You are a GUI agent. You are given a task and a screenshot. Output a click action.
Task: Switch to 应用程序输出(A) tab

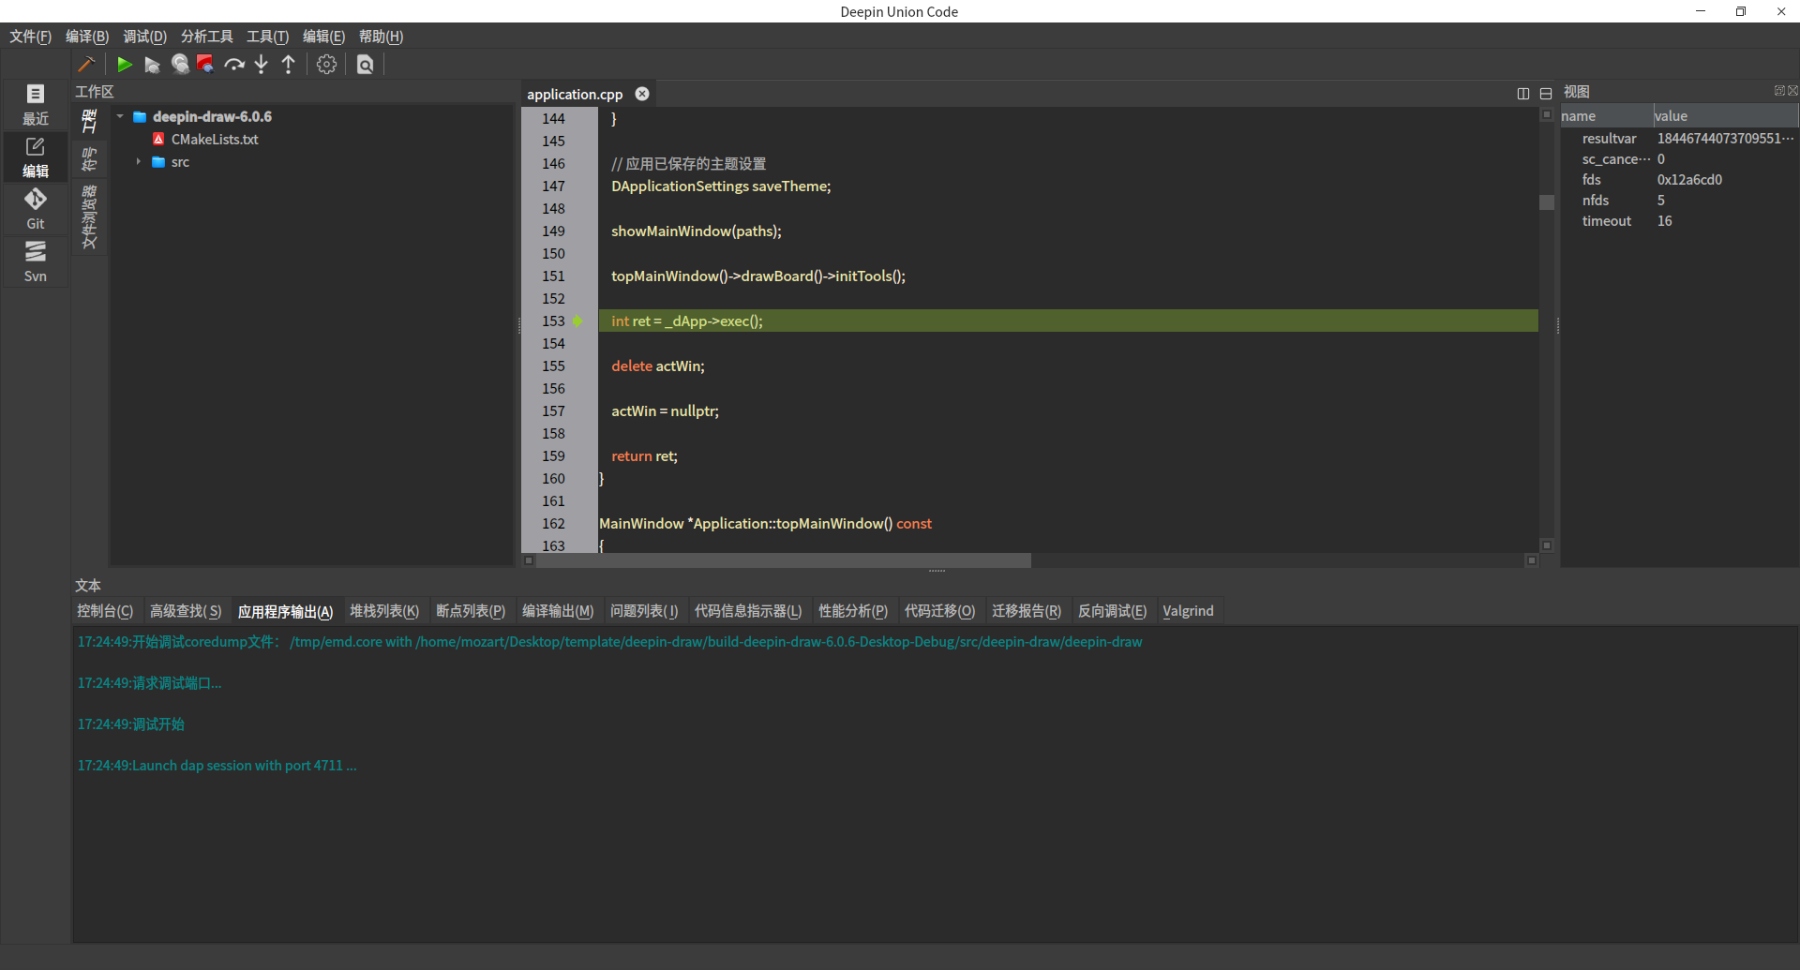pyautogui.click(x=285, y=611)
